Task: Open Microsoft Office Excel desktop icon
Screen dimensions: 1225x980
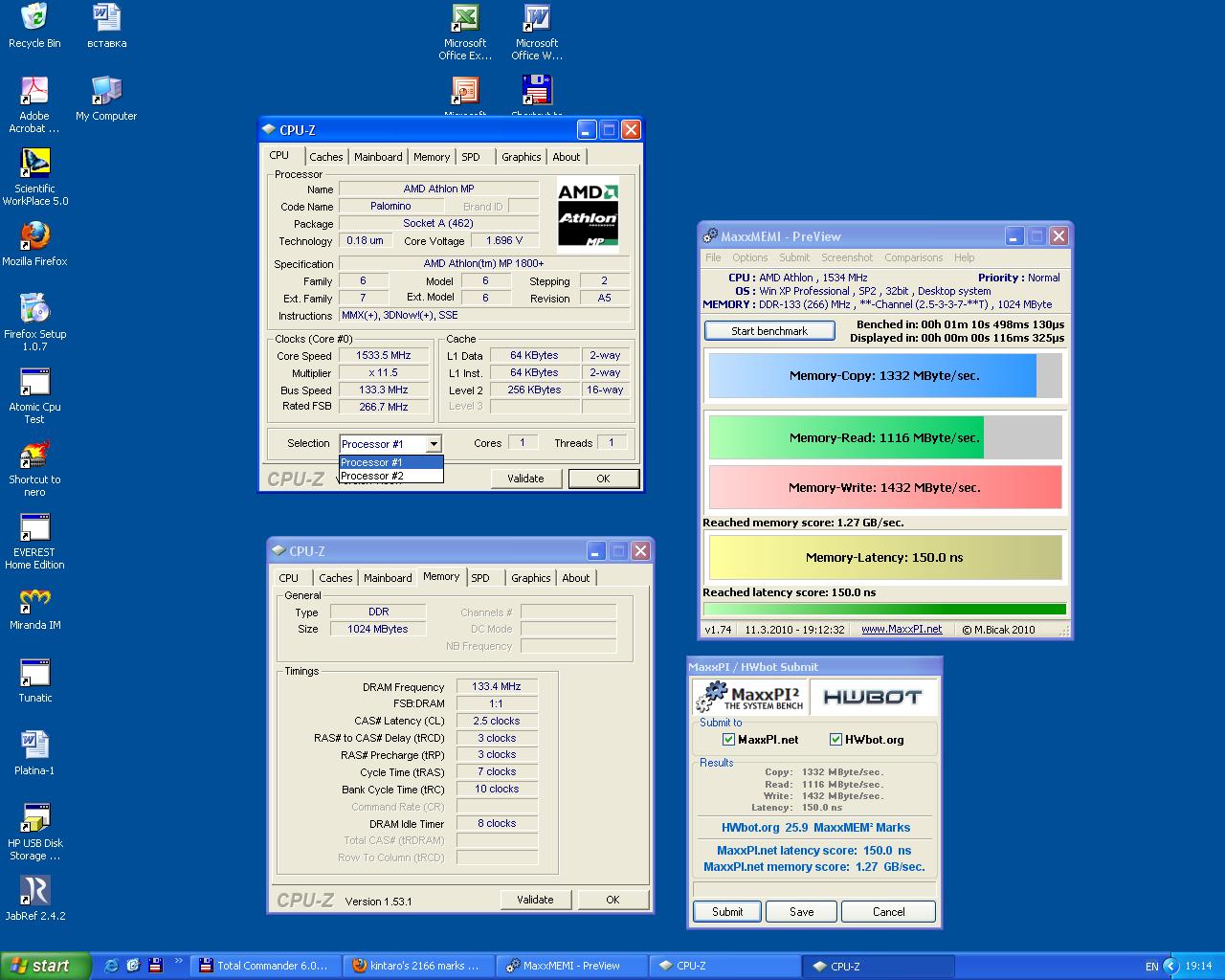Action: pos(465,32)
